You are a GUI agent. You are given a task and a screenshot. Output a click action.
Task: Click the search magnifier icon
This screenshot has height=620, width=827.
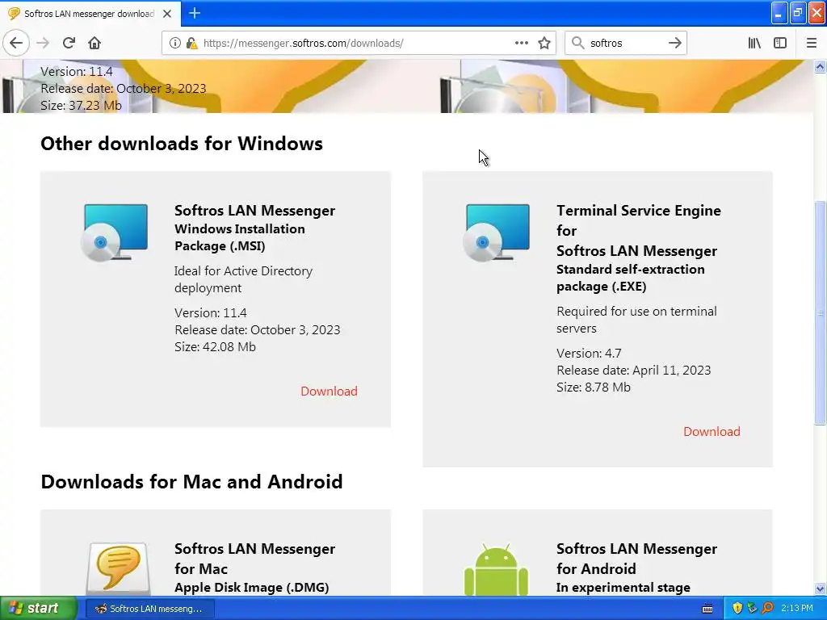click(578, 43)
